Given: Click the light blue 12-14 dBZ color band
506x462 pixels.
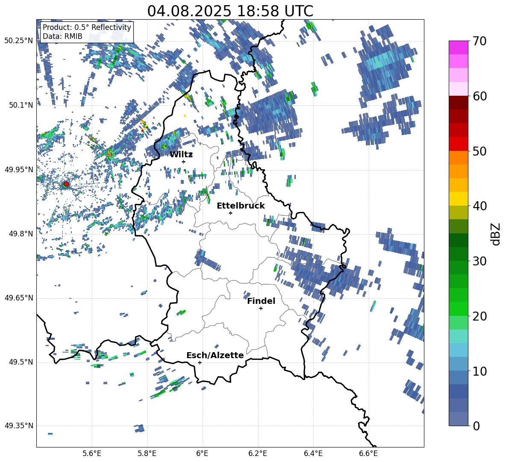Looking at the screenshot, I should 458,350.
